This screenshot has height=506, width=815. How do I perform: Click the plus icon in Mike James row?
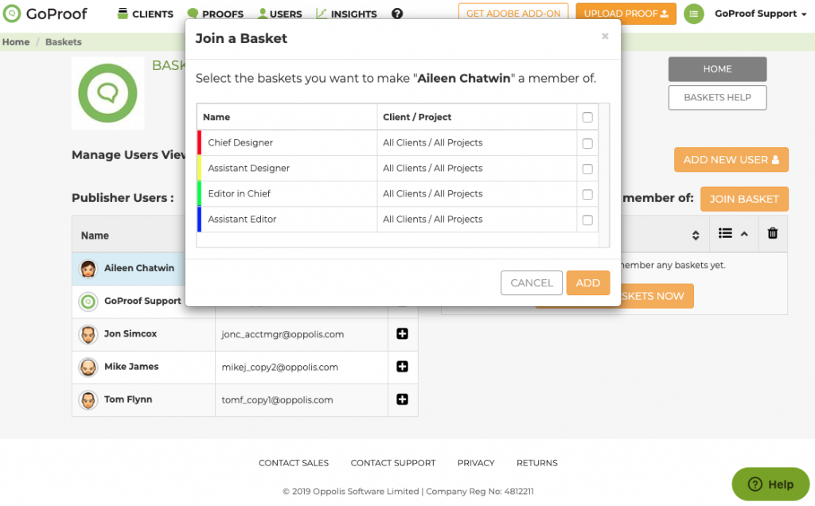[x=402, y=367]
